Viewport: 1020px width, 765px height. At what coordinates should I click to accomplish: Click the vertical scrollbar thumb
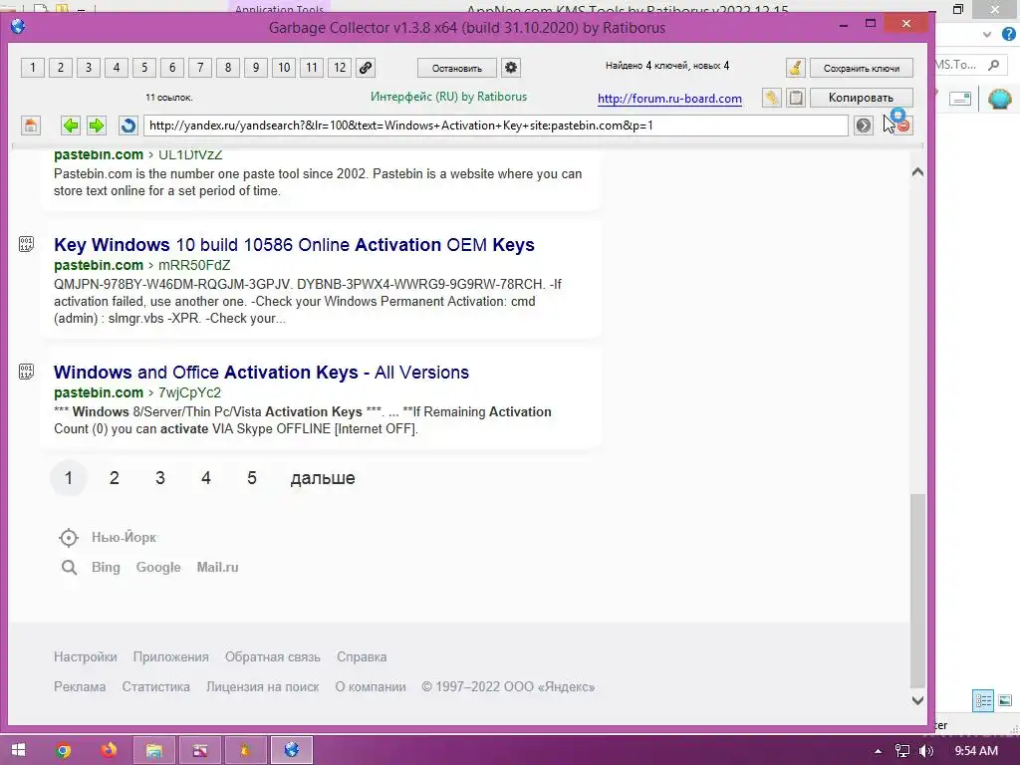(x=917, y=590)
